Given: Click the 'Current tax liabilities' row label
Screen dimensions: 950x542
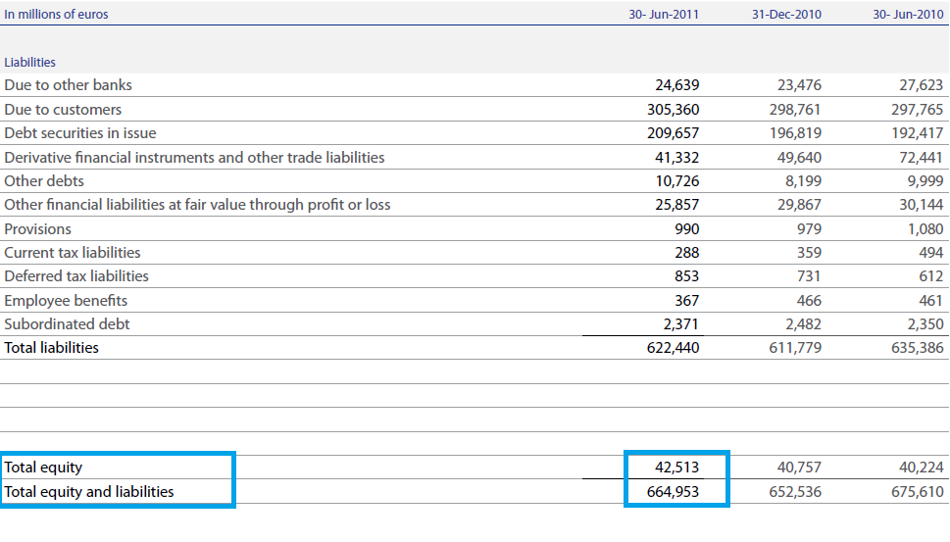Looking at the screenshot, I should pyautogui.click(x=73, y=253).
